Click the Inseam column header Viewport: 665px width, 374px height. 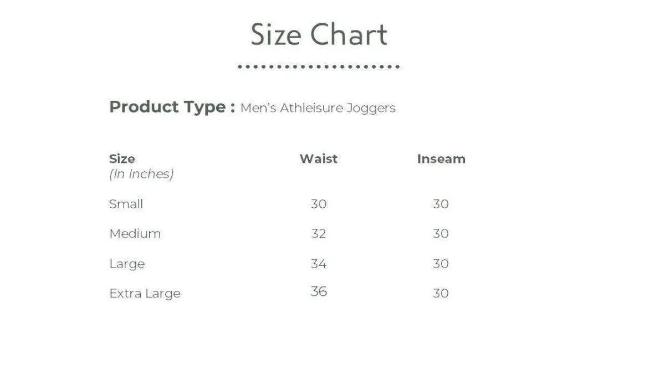441,159
